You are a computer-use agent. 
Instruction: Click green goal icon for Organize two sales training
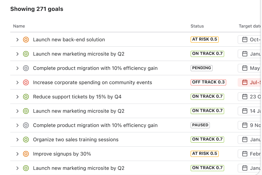click(26, 140)
